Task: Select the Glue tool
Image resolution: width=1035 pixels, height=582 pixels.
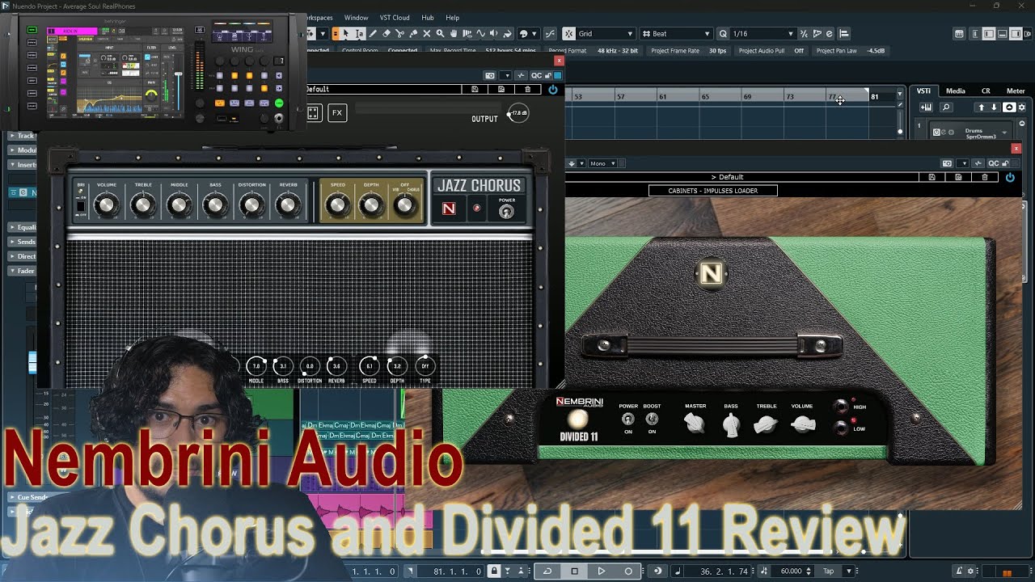Action: [x=413, y=34]
